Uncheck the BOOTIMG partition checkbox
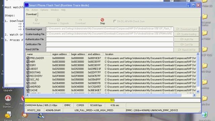Viewport: 215px width, 121px height. tap(28, 73)
